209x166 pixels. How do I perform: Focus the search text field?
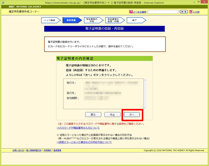coord(163,12)
